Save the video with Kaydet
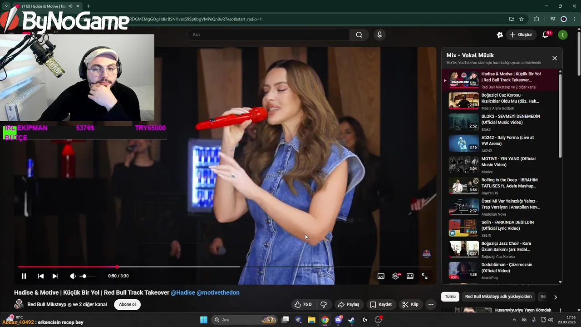 [x=381, y=304]
